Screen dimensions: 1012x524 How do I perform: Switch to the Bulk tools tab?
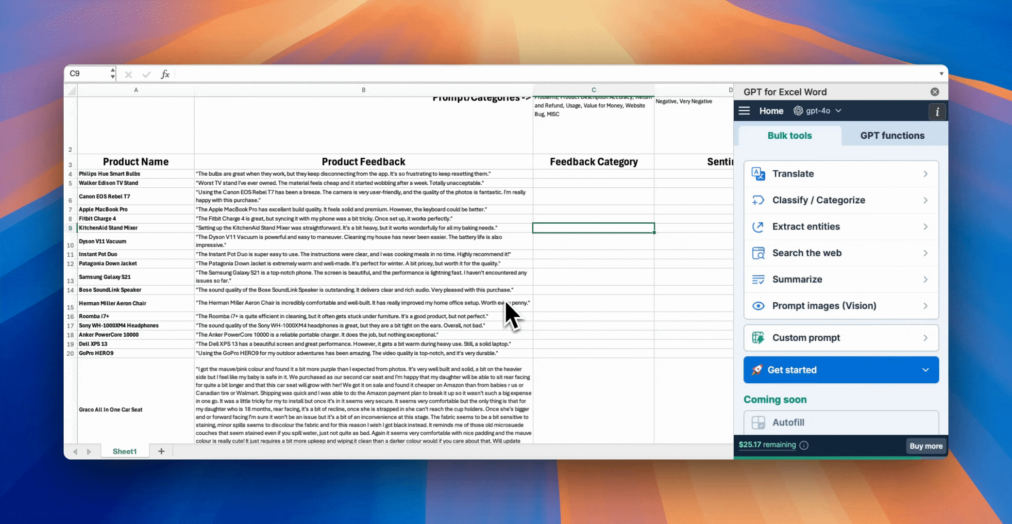point(790,136)
